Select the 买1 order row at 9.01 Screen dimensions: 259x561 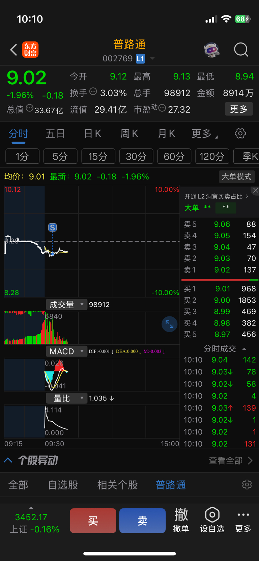220,289
